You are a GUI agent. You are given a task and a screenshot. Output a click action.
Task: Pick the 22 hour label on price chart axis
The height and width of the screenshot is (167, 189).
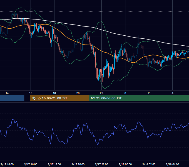pyautogui.click(x=102, y=93)
